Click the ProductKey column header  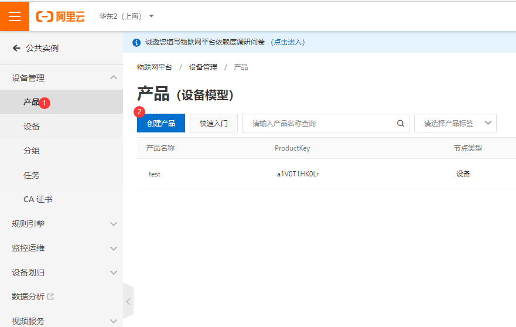click(x=292, y=148)
